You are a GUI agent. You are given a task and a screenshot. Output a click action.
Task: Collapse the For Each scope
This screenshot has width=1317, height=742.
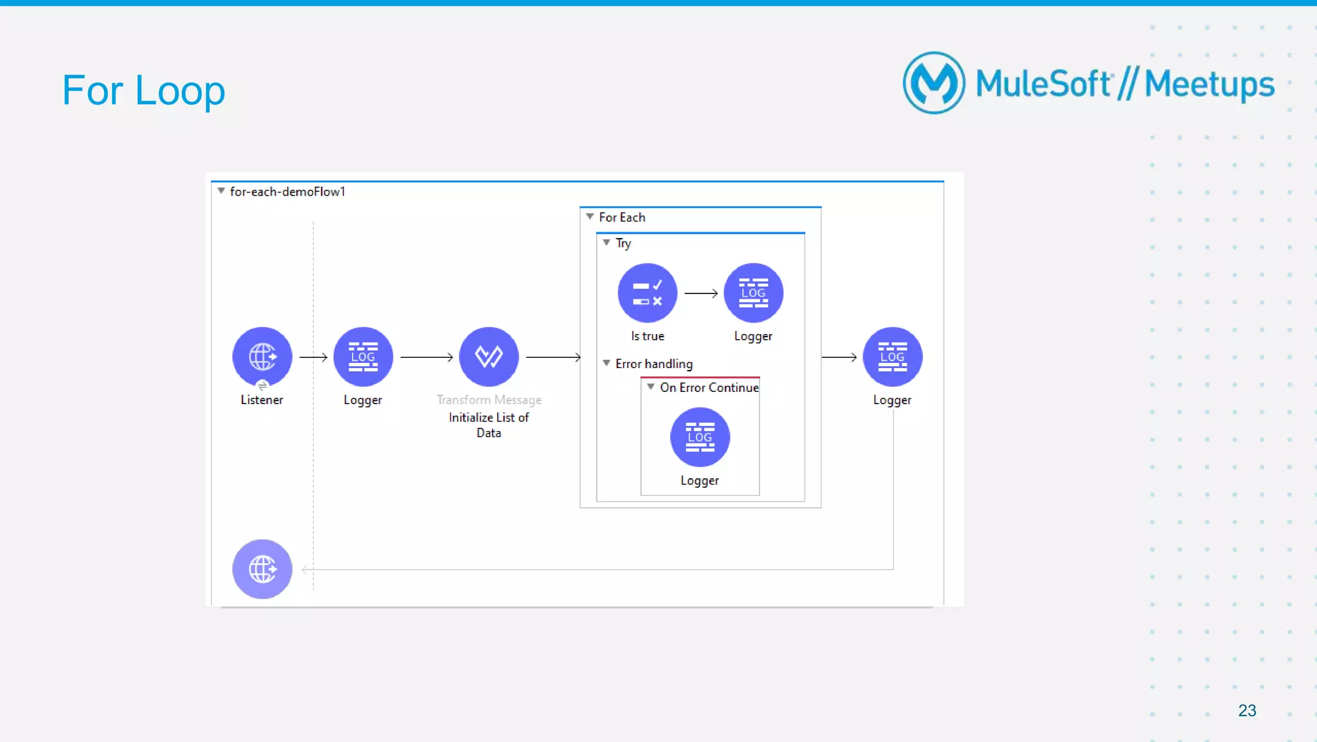coord(590,217)
